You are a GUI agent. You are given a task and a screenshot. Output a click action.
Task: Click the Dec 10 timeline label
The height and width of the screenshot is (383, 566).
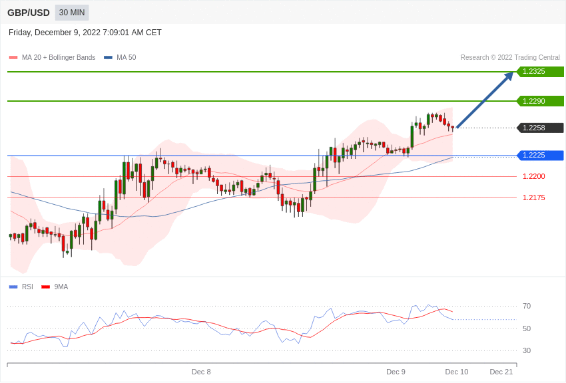click(457, 372)
